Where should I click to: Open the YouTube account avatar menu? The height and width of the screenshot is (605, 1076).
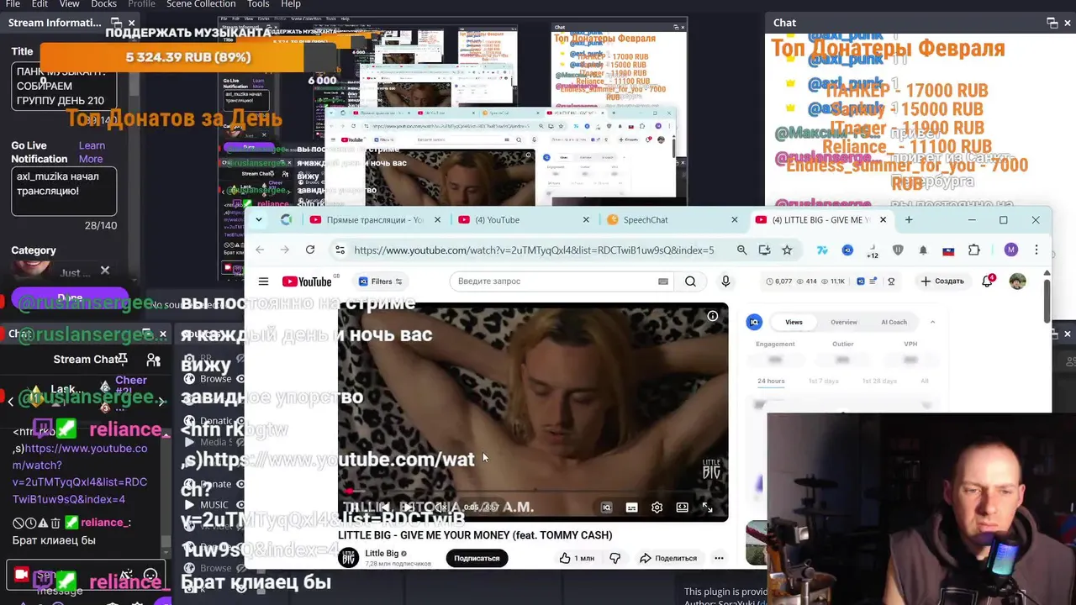coord(1017,281)
